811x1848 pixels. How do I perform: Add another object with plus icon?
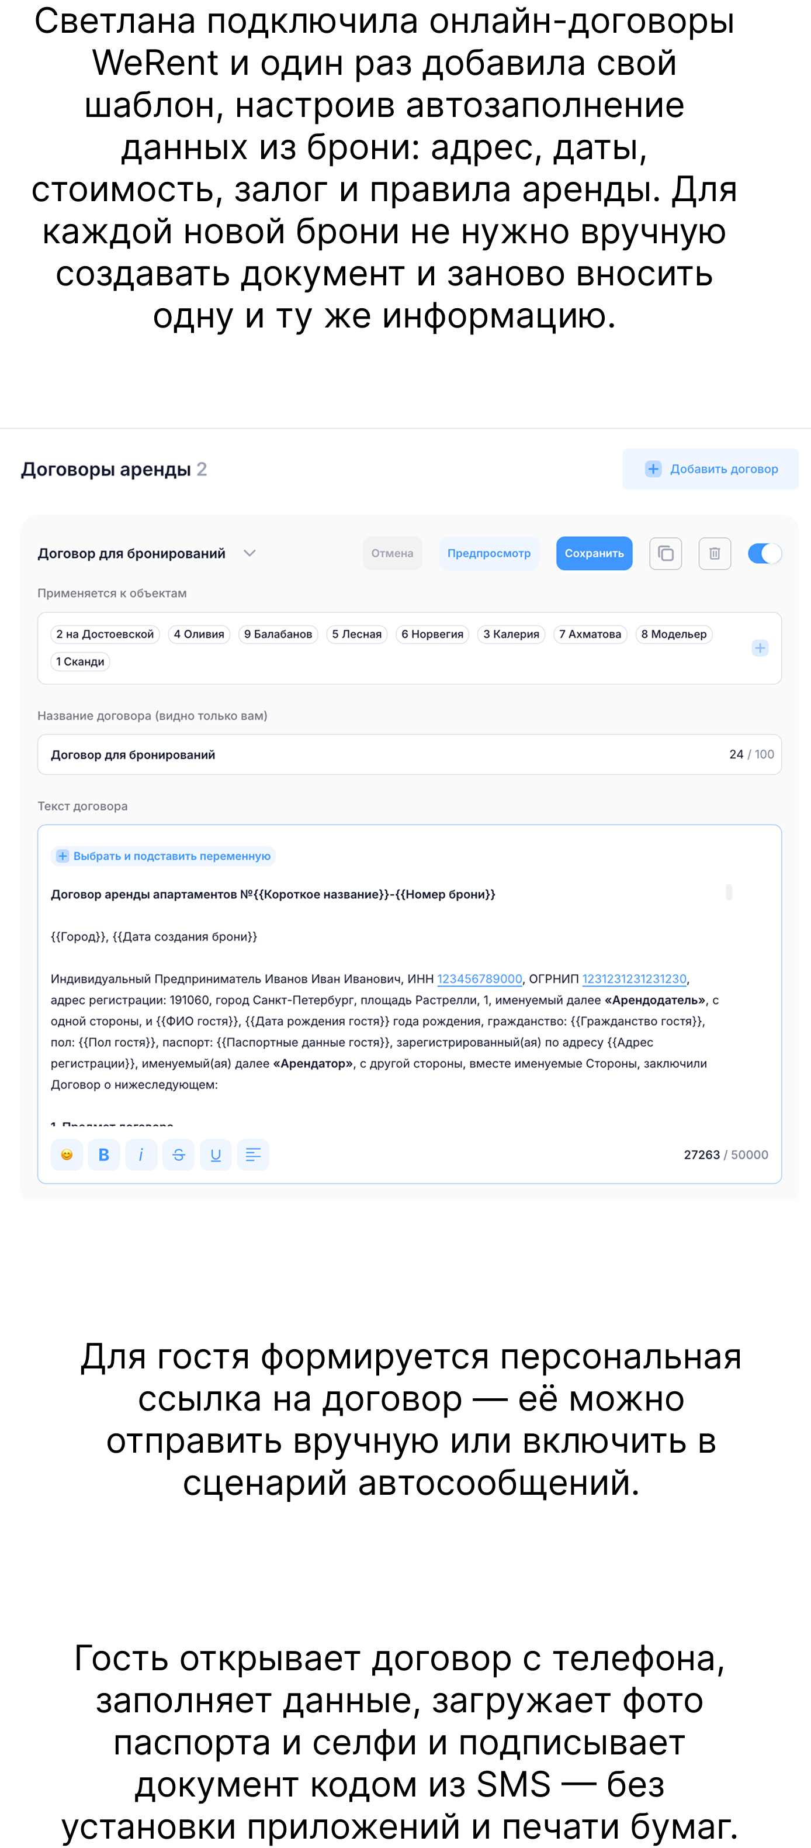click(x=760, y=648)
